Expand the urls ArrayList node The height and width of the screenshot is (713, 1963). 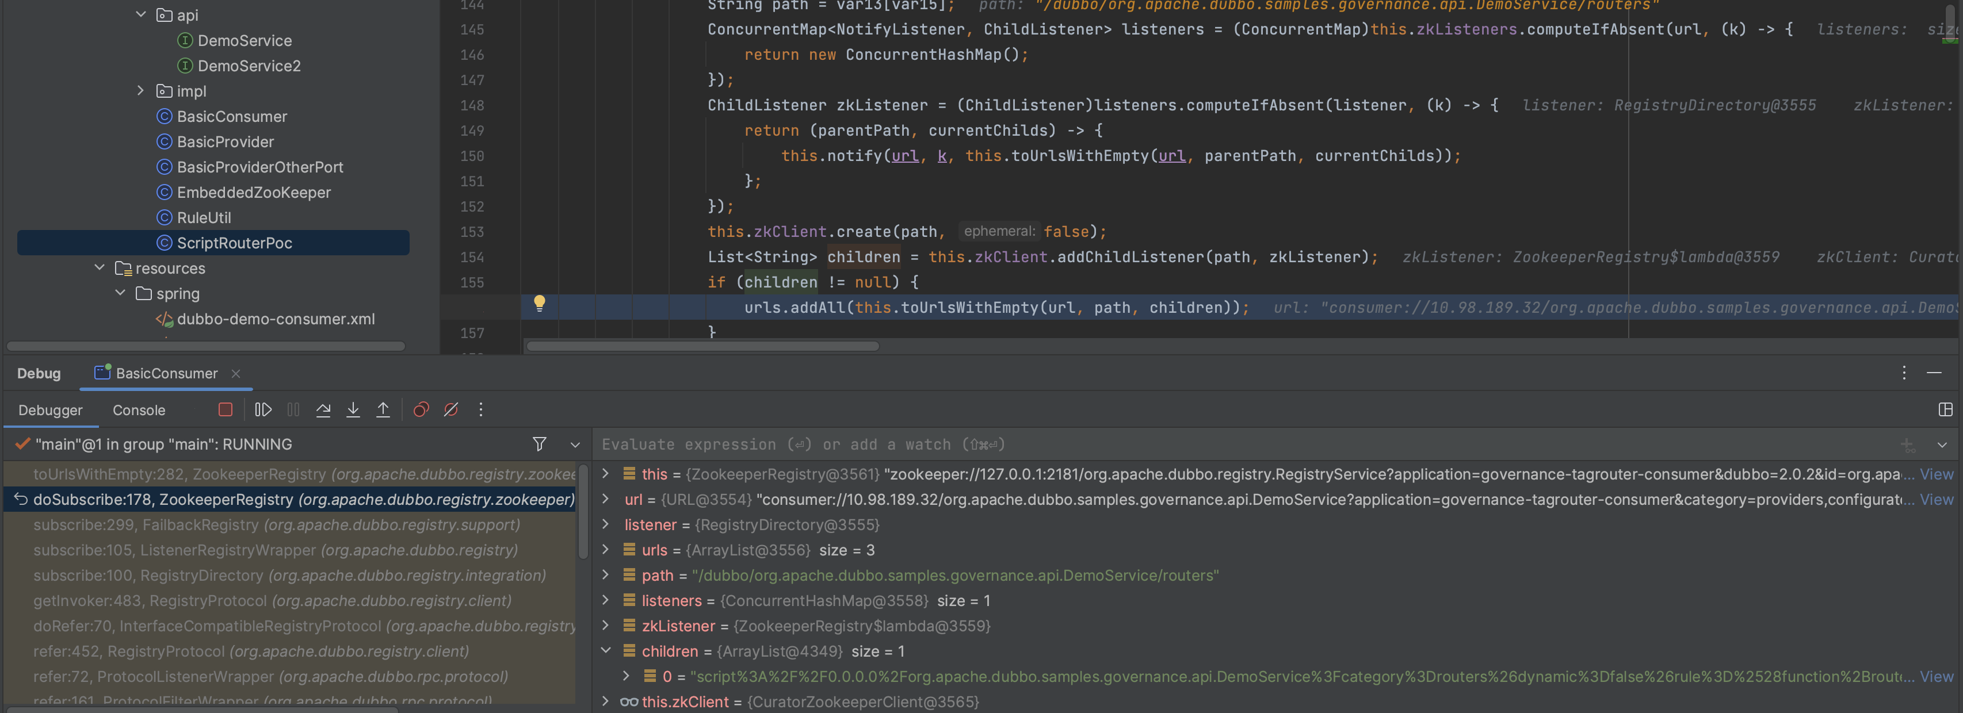[x=606, y=549]
